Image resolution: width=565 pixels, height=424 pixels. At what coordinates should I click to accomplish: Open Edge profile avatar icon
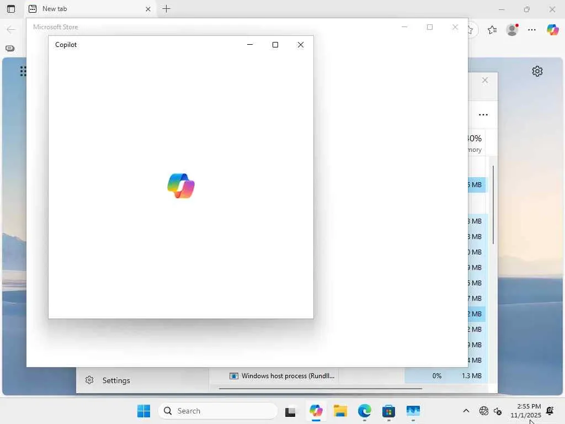[x=512, y=30]
